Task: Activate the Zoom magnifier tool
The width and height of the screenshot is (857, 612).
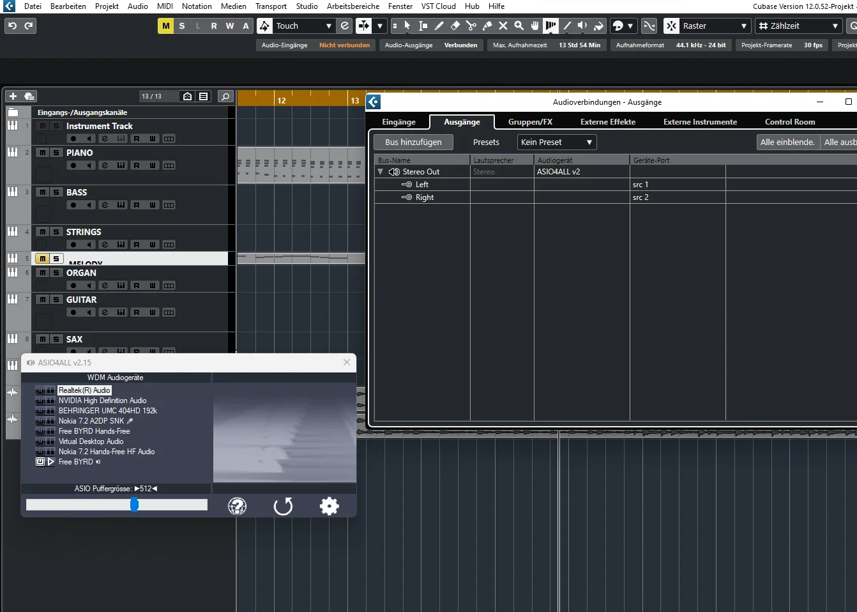Action: (519, 26)
